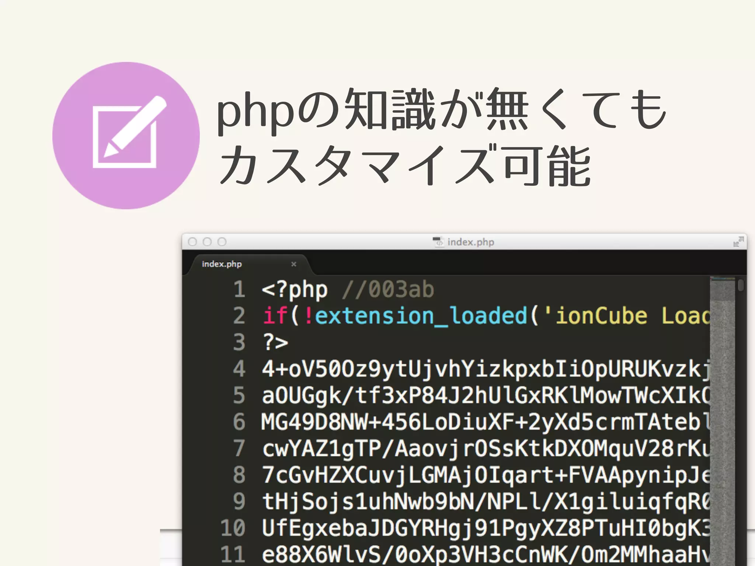
Task: Click line number 3 in gutter
Action: click(240, 342)
